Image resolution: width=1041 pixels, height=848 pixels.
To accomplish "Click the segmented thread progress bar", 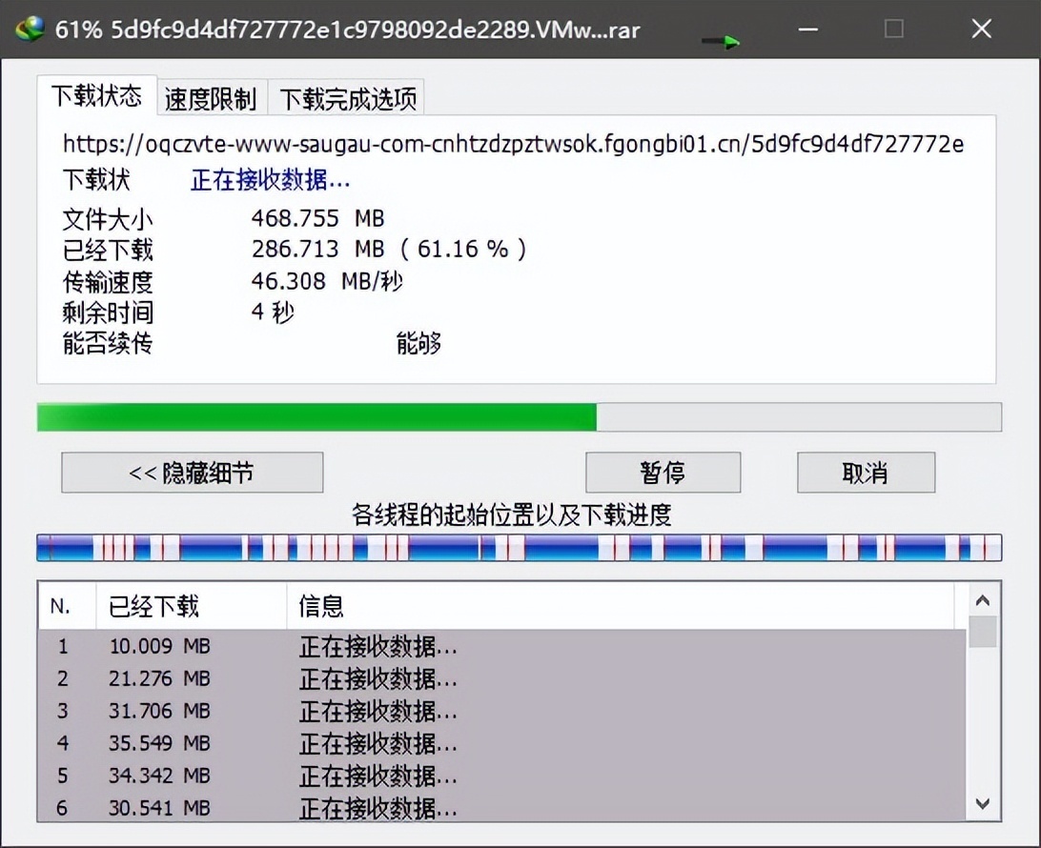I will (520, 548).
